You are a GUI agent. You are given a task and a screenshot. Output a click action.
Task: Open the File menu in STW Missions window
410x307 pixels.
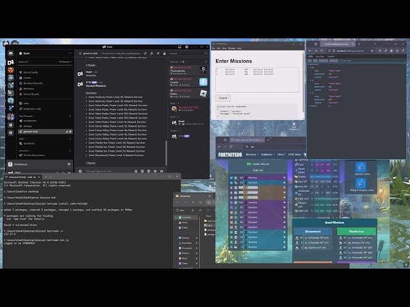click(213, 49)
